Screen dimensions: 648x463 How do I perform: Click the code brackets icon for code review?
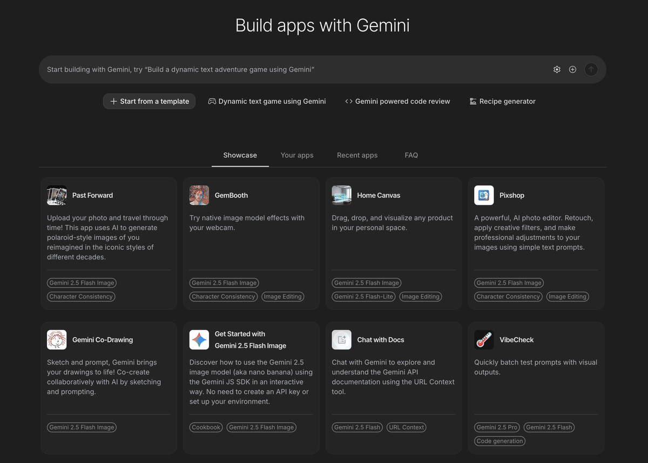349,101
